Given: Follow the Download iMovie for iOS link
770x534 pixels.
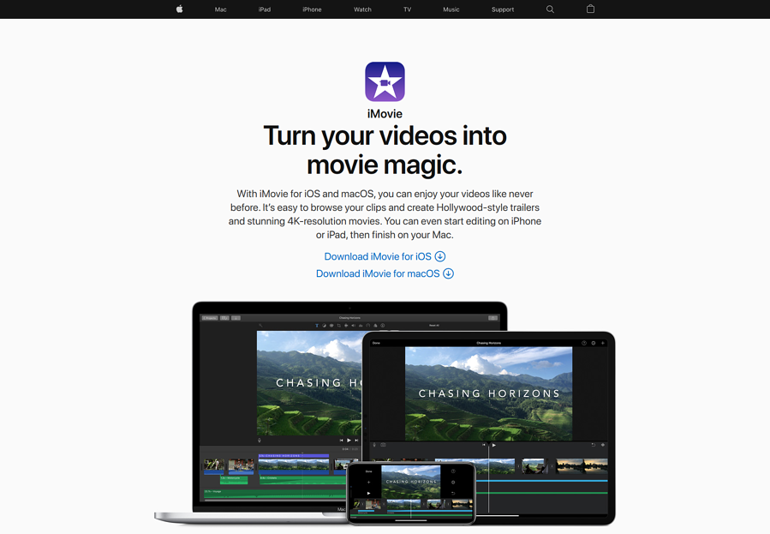Looking at the screenshot, I should 385,256.
